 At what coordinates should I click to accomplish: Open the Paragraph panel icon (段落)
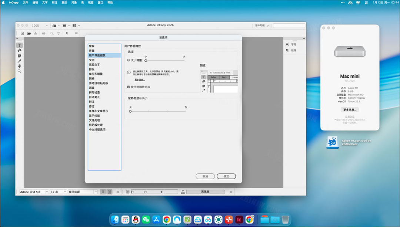coord(287,50)
